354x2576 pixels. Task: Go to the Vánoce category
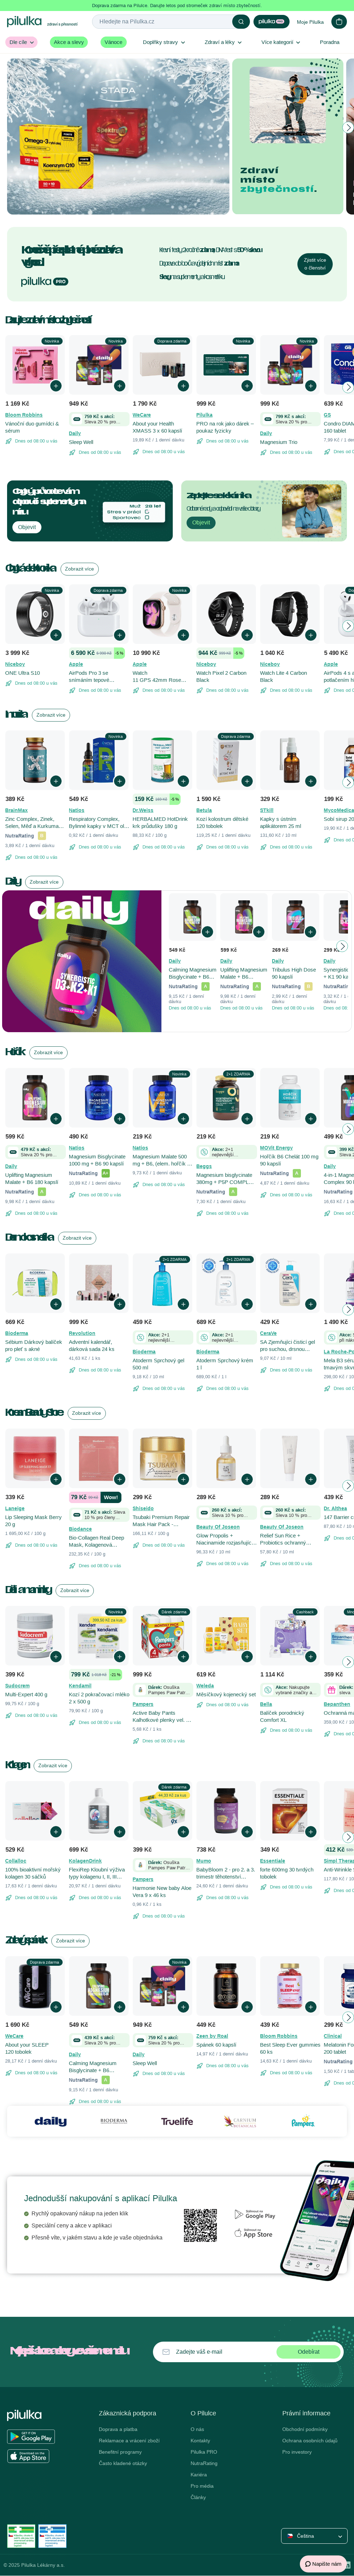113,42
